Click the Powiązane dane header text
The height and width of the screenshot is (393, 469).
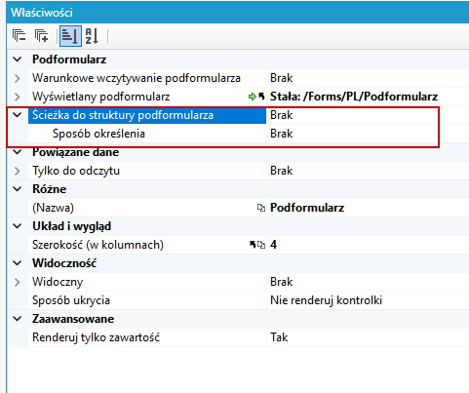[x=75, y=152]
